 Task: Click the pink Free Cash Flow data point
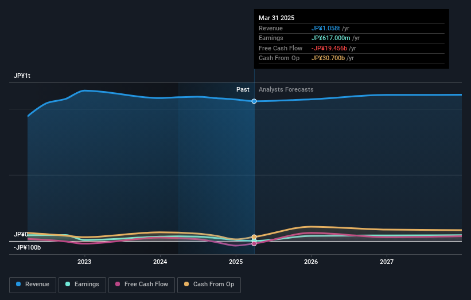(254, 244)
